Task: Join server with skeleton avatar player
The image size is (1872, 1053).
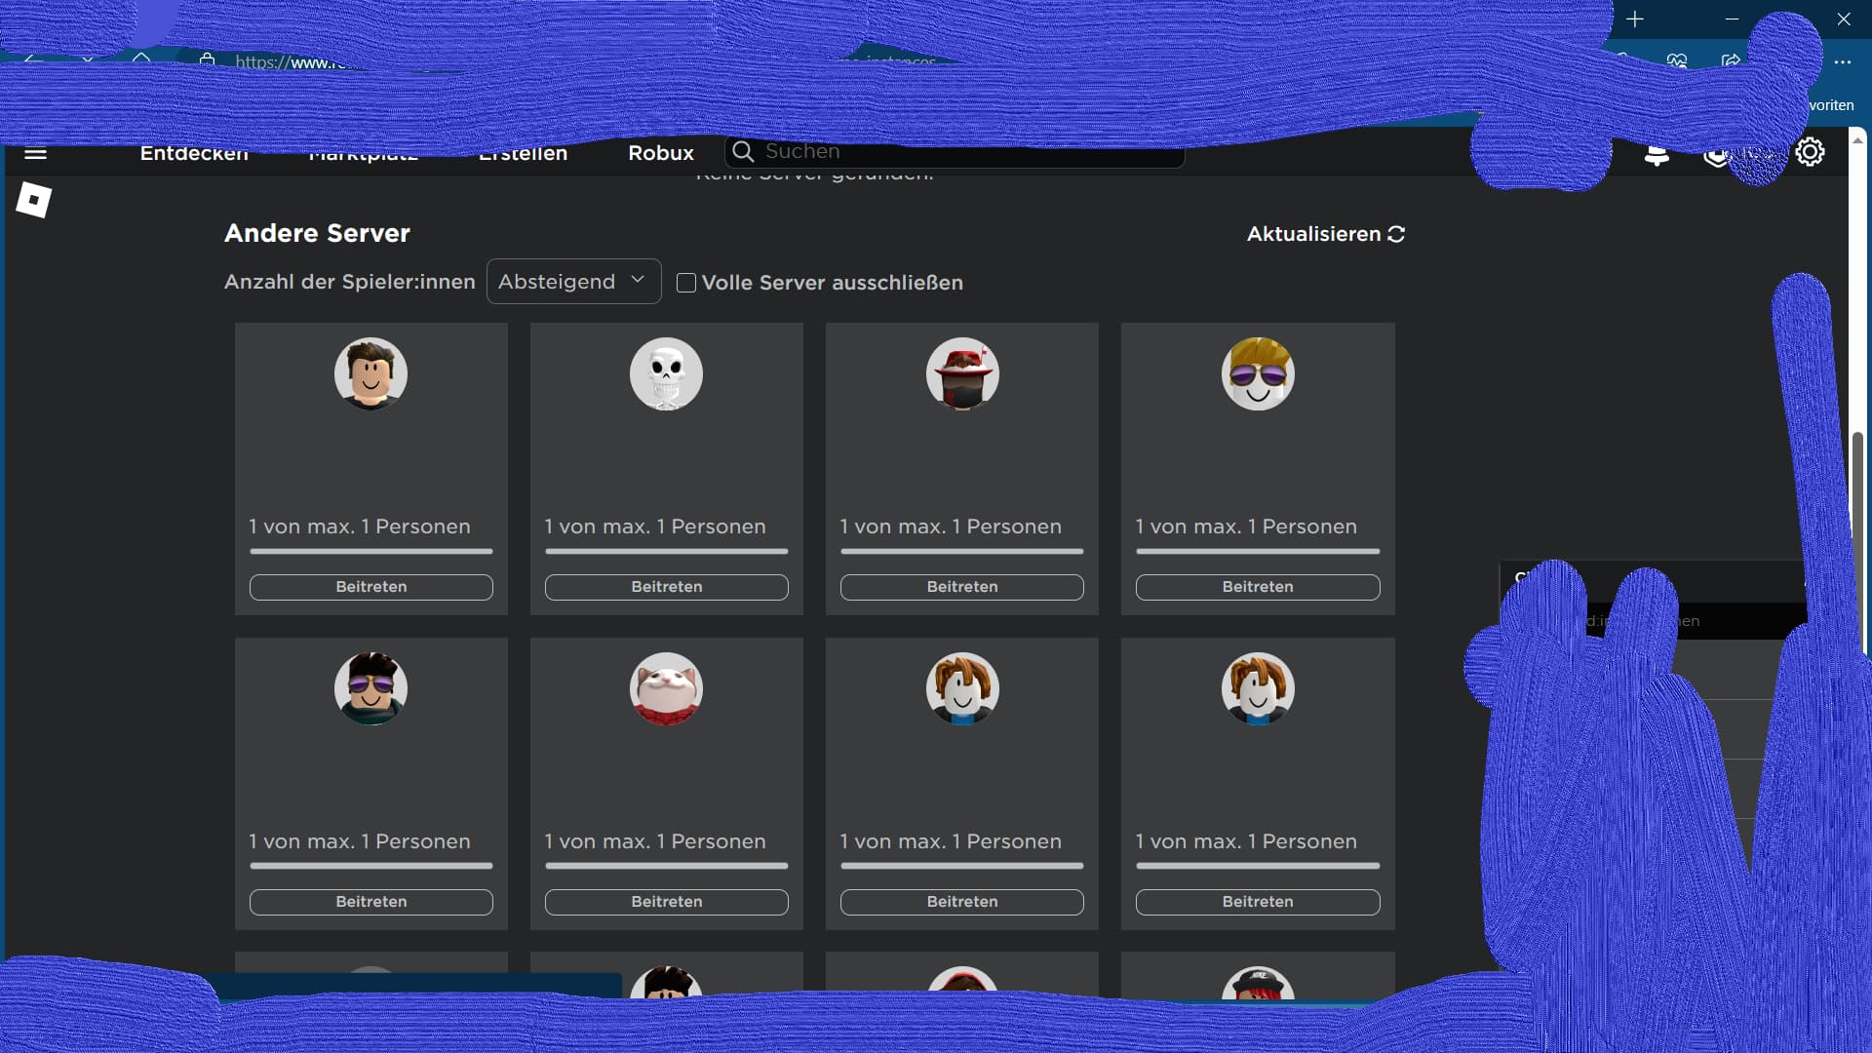Action: (x=666, y=587)
